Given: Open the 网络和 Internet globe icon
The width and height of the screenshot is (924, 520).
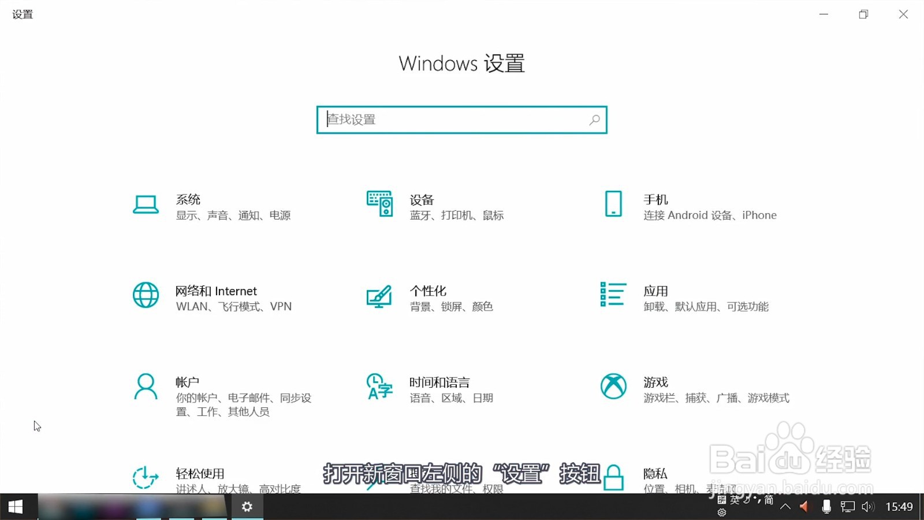Looking at the screenshot, I should (x=146, y=295).
